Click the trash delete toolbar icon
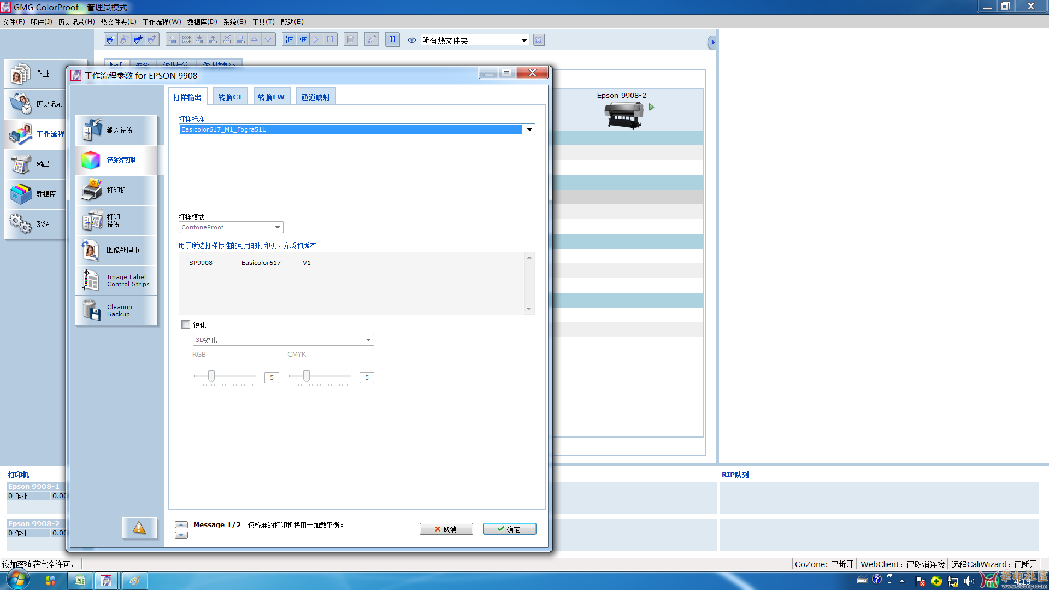 click(x=351, y=40)
